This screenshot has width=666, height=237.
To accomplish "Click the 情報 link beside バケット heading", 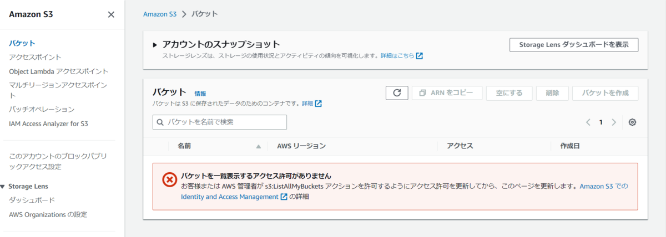I will [200, 94].
